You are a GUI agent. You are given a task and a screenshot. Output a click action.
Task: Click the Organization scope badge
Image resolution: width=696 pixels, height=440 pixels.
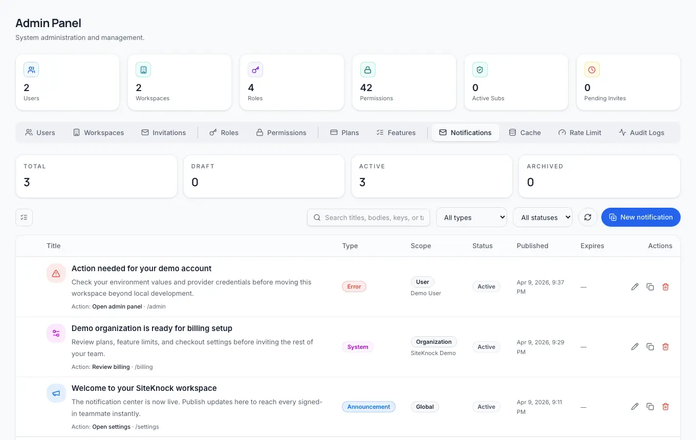click(x=434, y=342)
